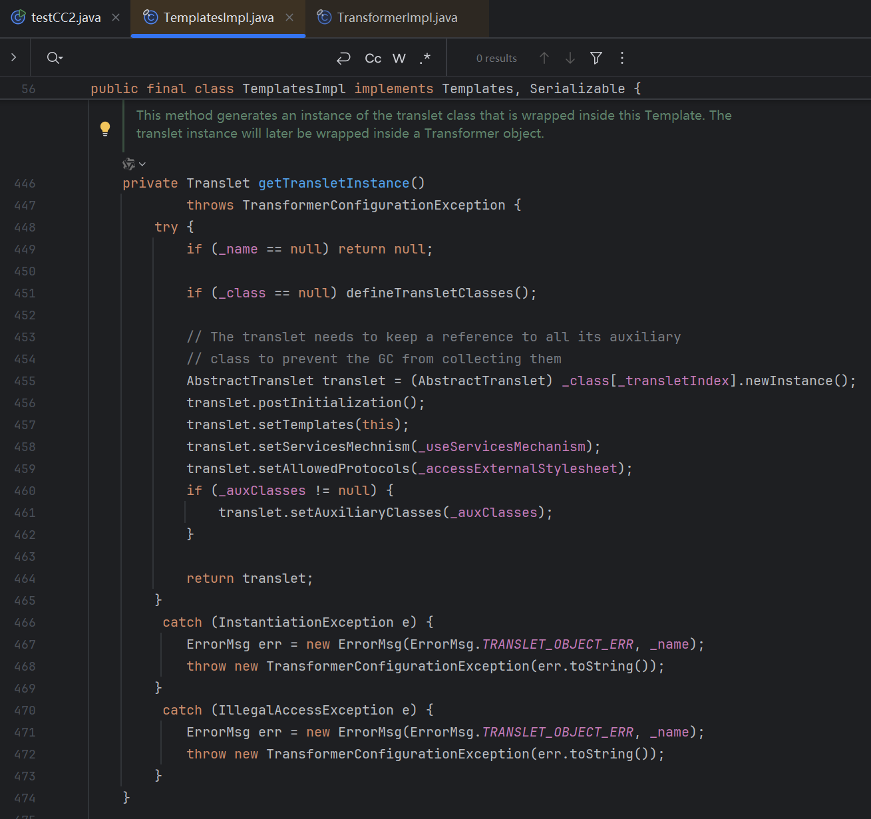Click InstantiationException in catch clause
The width and height of the screenshot is (871, 819).
pos(305,622)
